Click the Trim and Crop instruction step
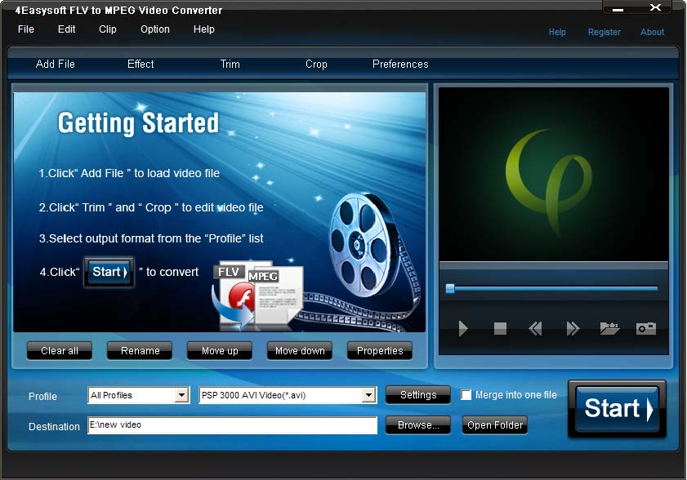Viewport: 687px width, 480px height. 151,207
